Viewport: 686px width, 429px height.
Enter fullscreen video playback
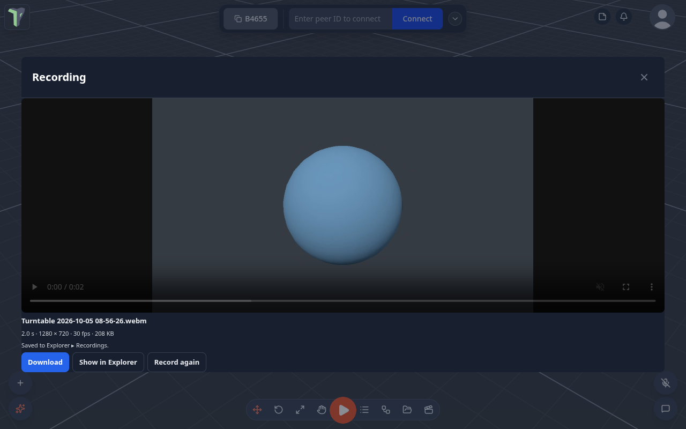pos(626,287)
